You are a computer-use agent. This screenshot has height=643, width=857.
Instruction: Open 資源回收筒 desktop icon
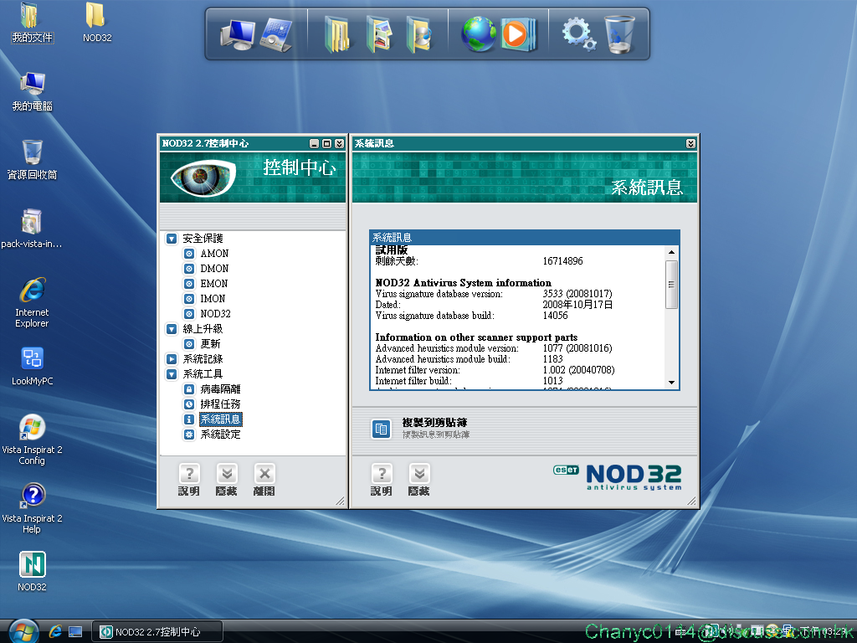(x=33, y=160)
